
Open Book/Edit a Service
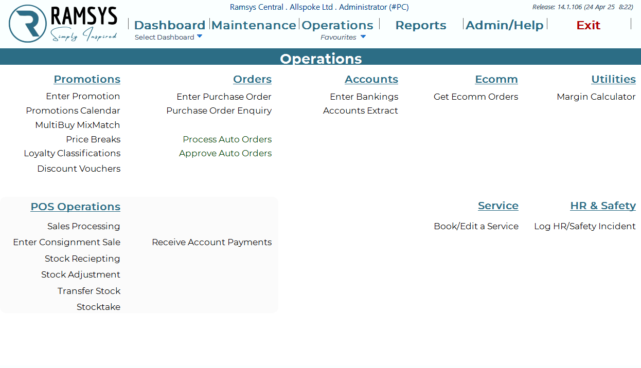(x=476, y=226)
